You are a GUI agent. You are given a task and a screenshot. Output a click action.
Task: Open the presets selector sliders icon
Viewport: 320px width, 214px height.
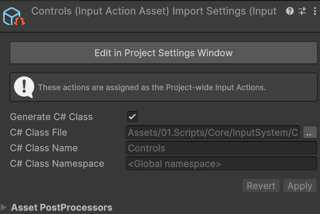click(x=302, y=11)
